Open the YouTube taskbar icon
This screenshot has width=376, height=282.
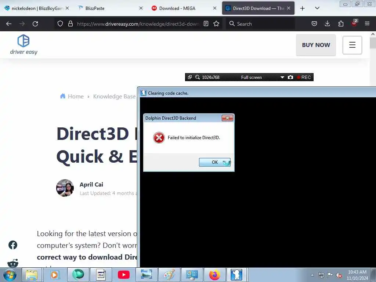pyautogui.click(x=124, y=275)
